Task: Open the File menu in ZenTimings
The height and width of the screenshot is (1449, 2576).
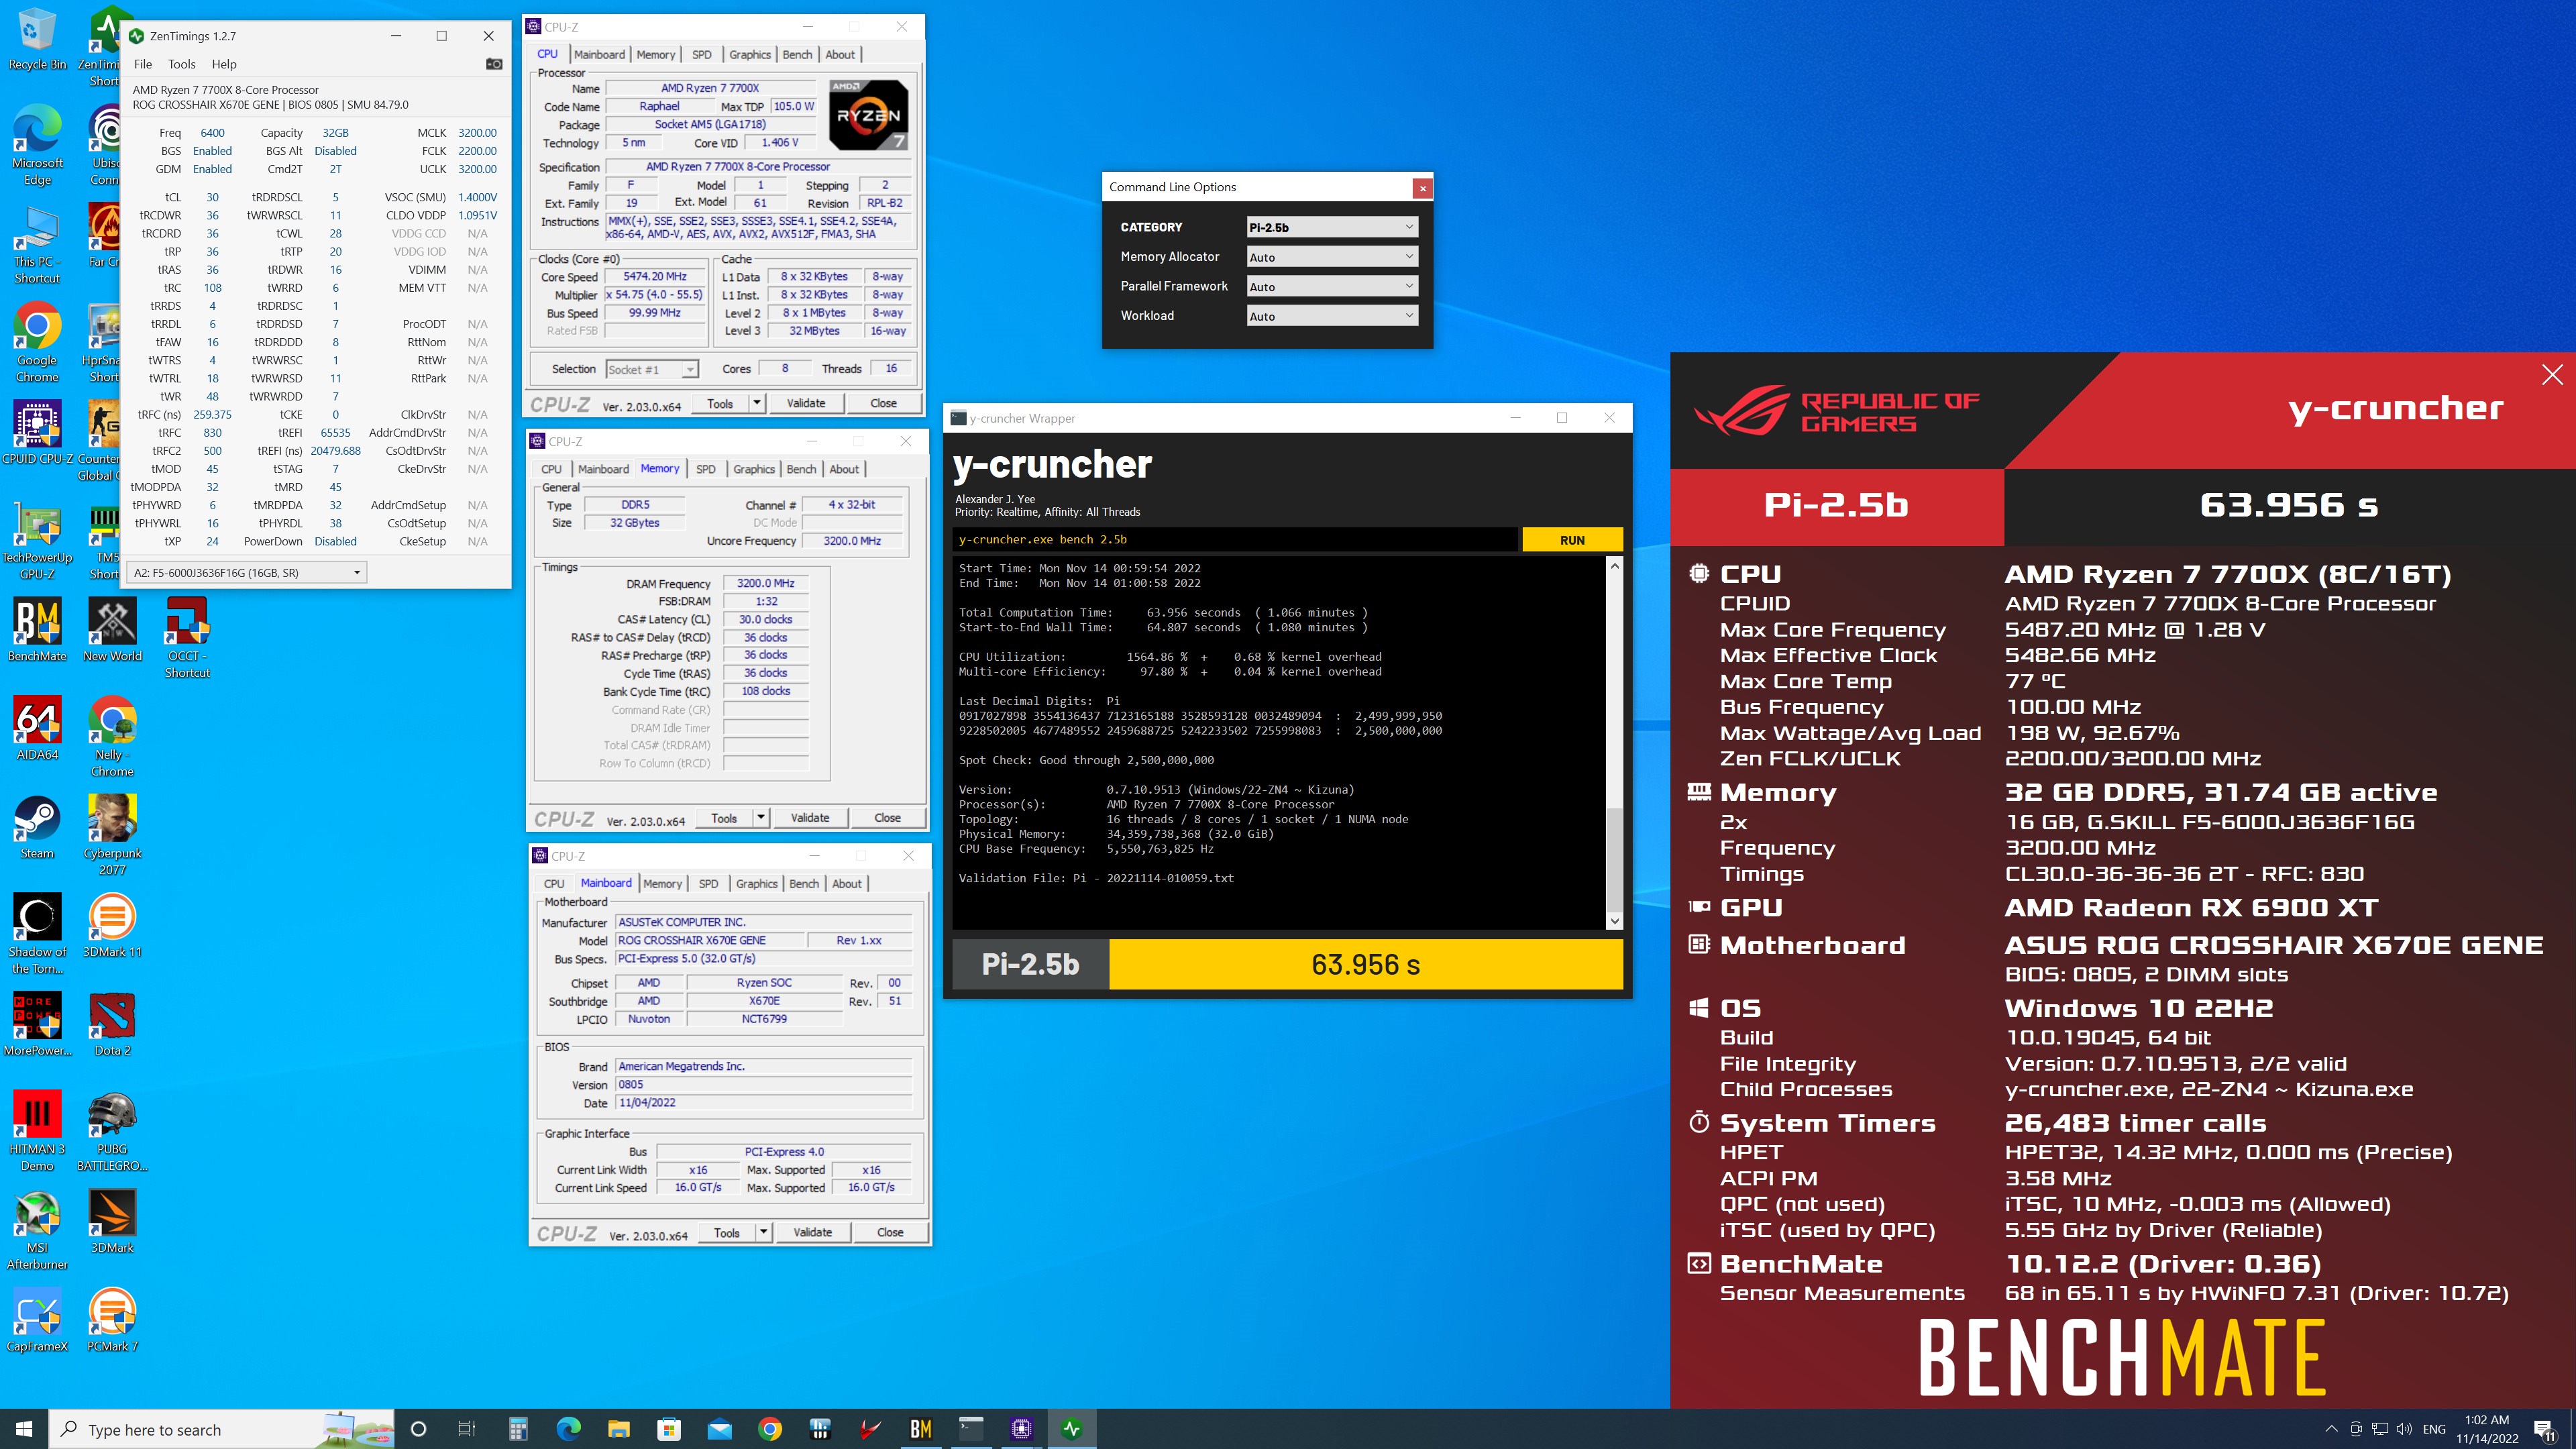Action: 143,64
